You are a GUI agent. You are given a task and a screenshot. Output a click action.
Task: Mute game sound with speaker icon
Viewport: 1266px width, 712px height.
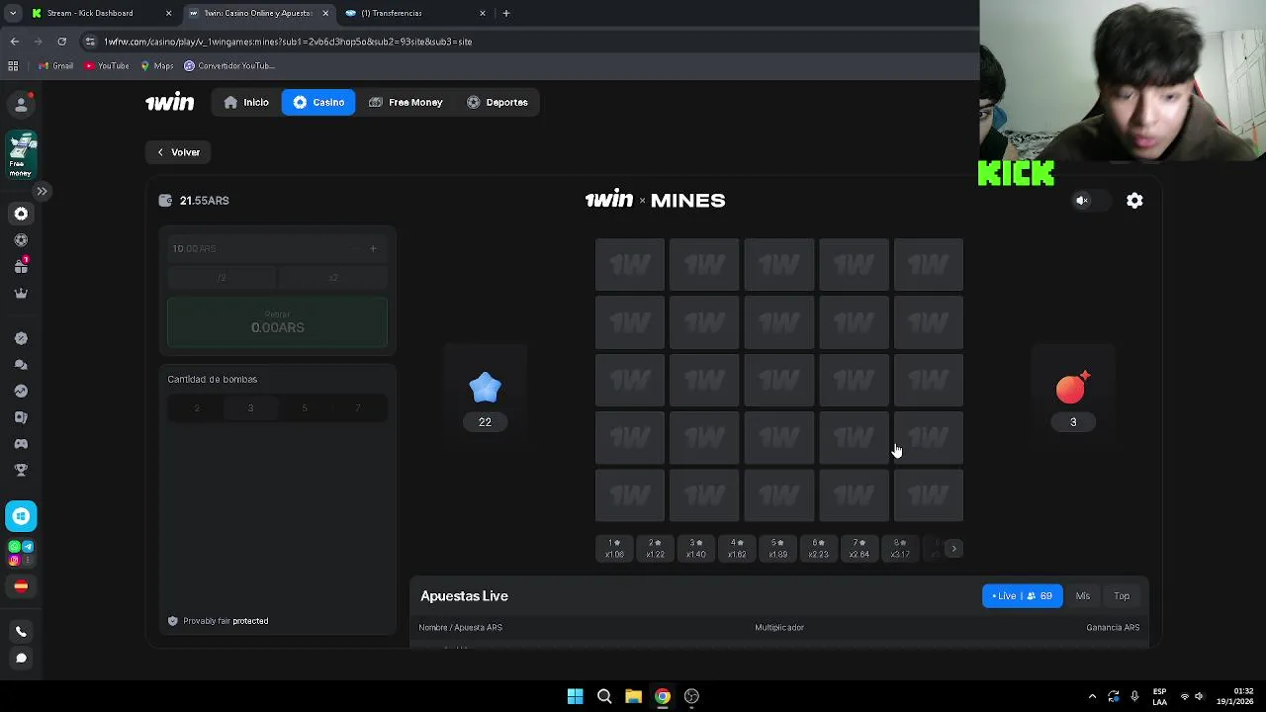1082,201
